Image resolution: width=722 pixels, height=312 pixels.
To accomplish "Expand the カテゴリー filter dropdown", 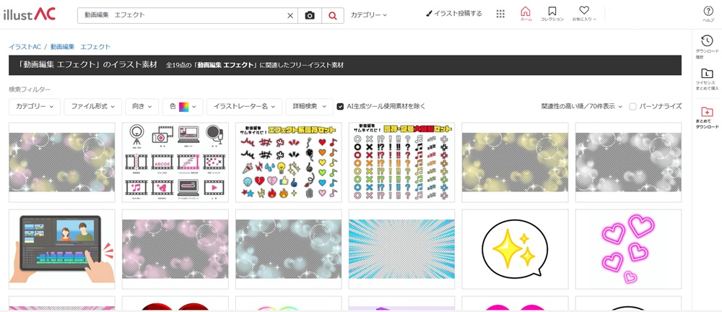I will (35, 106).
